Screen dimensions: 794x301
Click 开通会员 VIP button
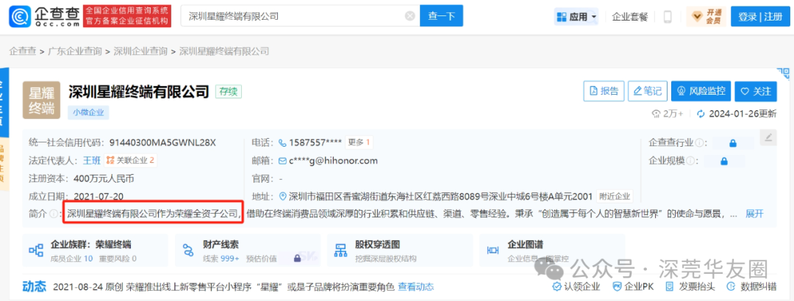[706, 17]
